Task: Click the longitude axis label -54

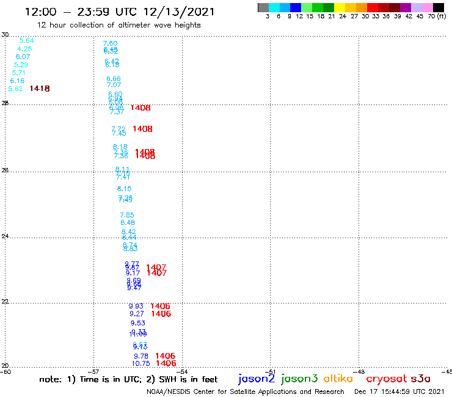Action: (x=182, y=372)
